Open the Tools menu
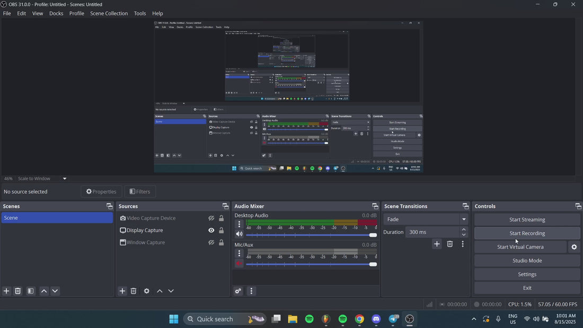The image size is (583, 328). [x=140, y=13]
